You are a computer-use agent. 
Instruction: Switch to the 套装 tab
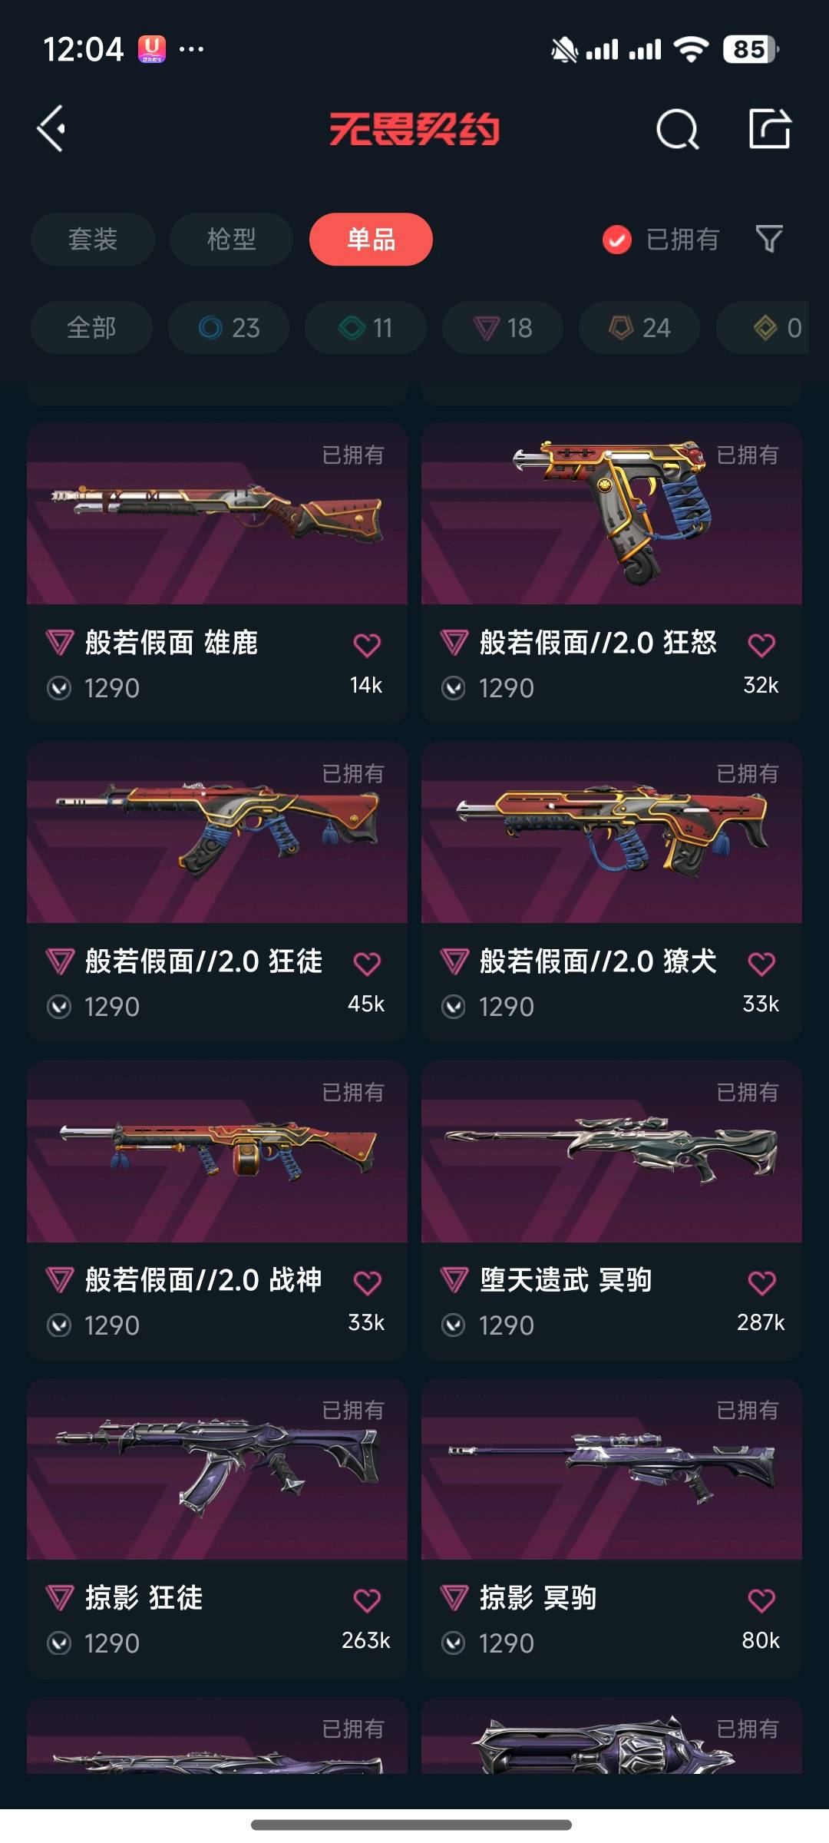click(93, 239)
